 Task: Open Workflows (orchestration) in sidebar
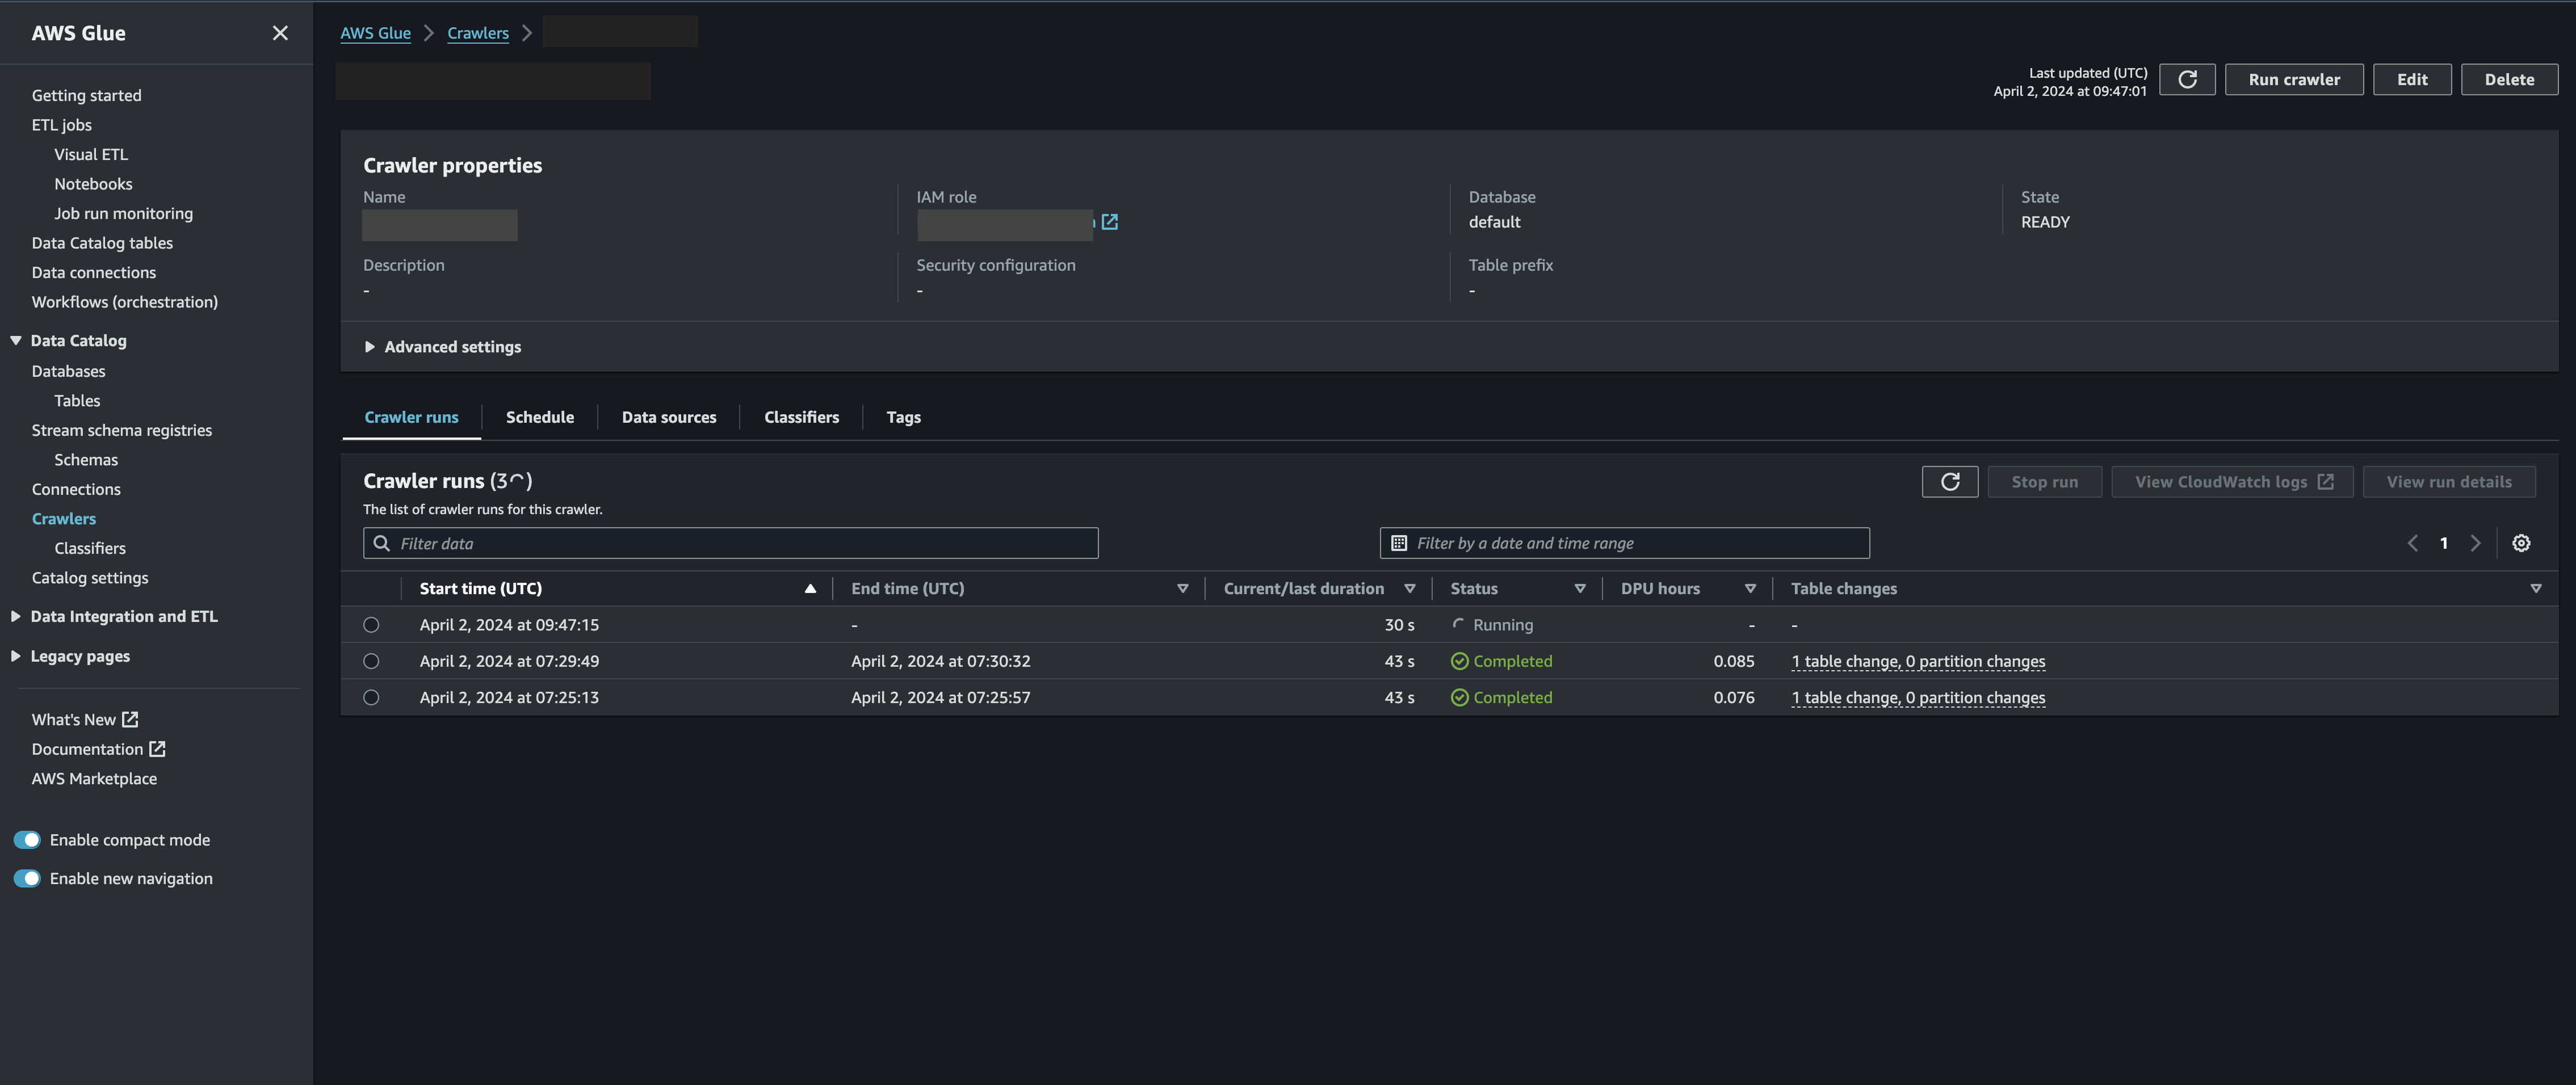[124, 302]
